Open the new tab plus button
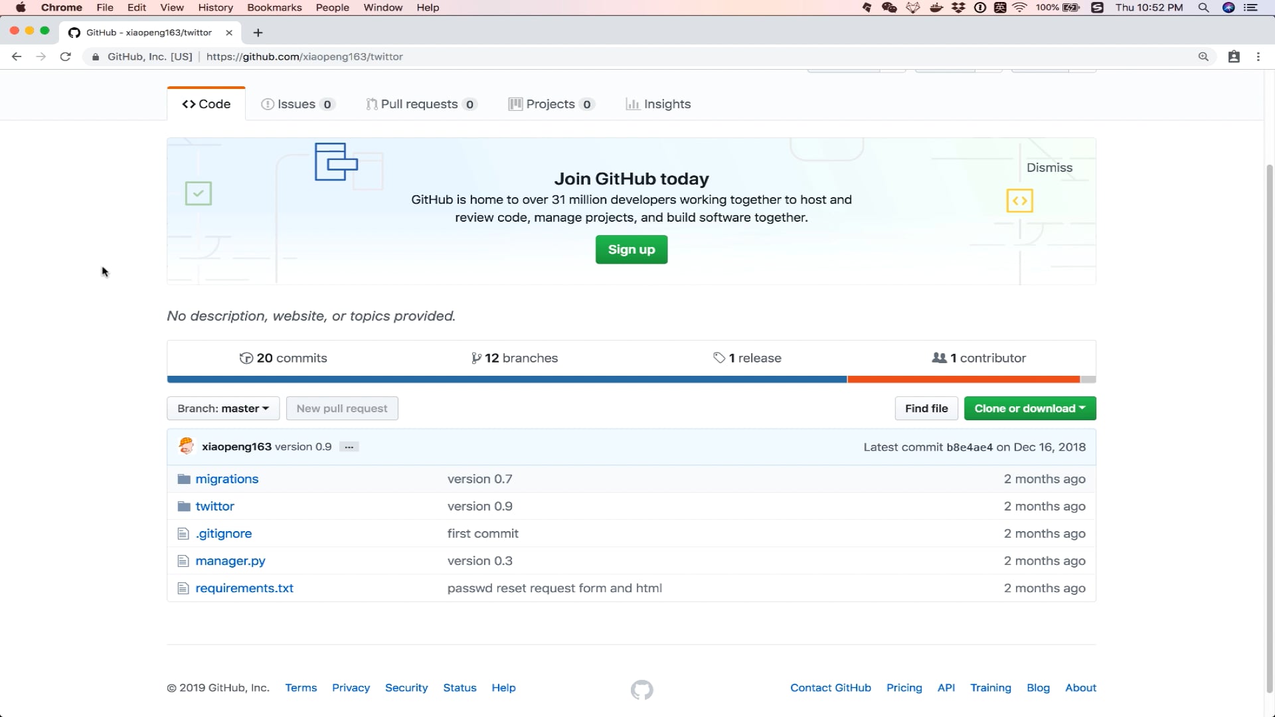The image size is (1275, 717). point(258,33)
